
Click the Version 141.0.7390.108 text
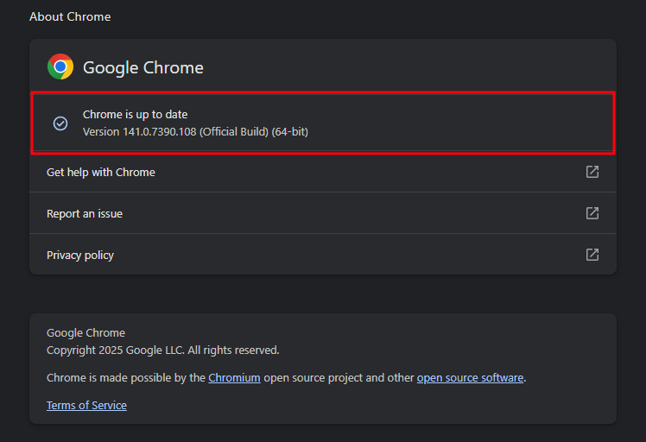[138, 132]
